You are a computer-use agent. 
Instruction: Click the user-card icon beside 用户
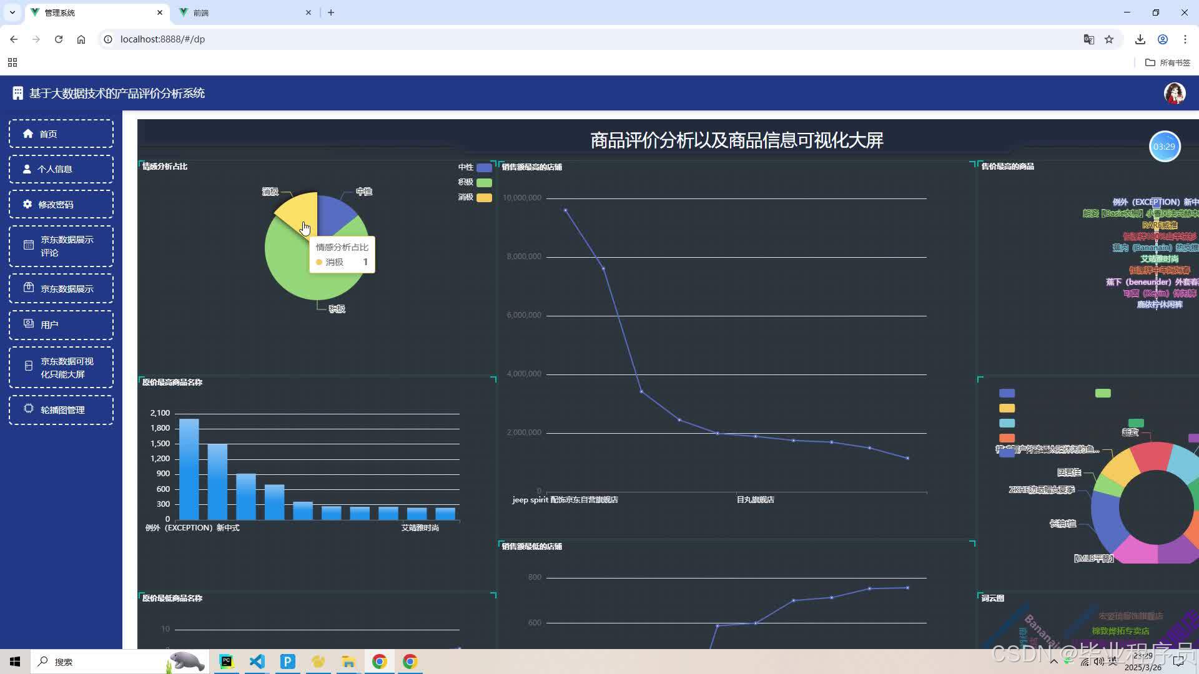29,323
